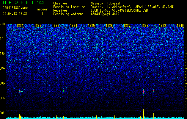Click the kHz axis unit label
Screen dimensions: 187x119
click(x=3, y=24)
